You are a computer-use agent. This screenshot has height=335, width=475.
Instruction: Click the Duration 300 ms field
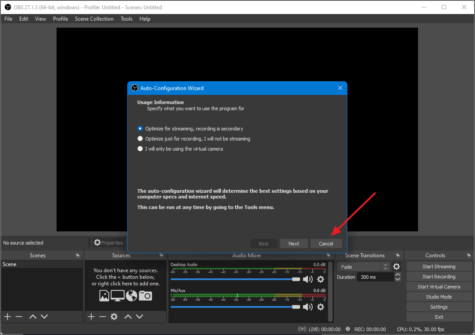click(375, 277)
